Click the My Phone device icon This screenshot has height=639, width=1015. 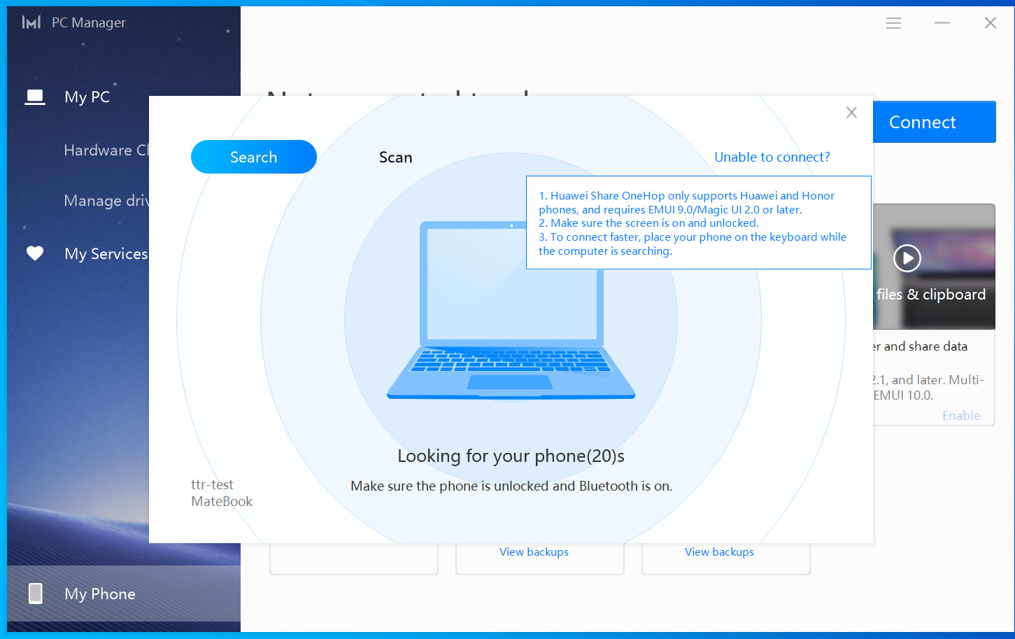pyautogui.click(x=35, y=594)
